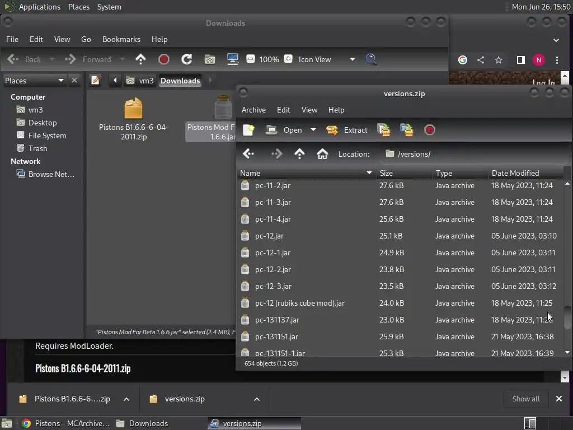Sort by the Size column header
The height and width of the screenshot is (430, 573).
click(x=404, y=173)
